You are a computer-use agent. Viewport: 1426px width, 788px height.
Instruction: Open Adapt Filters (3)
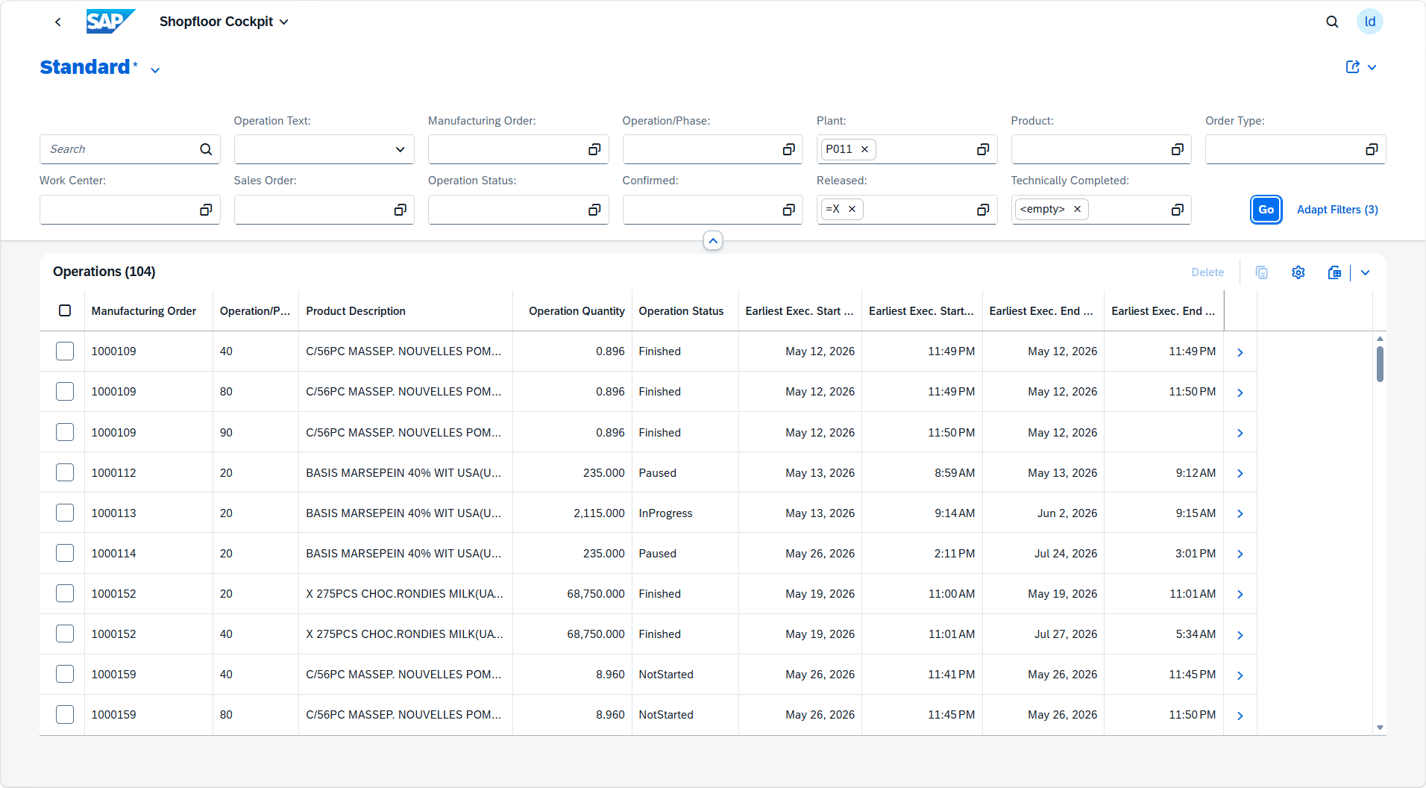pos(1337,210)
